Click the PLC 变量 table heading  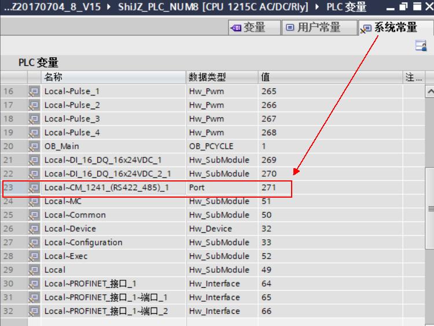38,62
